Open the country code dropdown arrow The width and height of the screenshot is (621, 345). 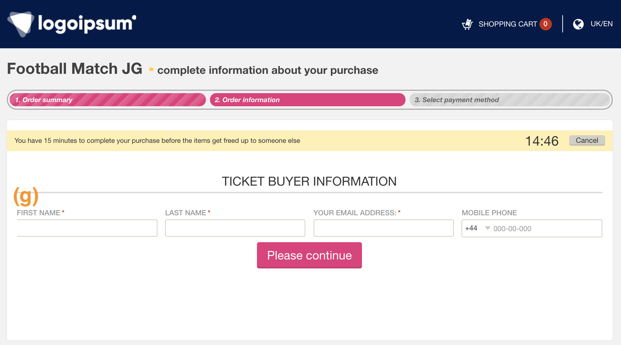pos(488,228)
